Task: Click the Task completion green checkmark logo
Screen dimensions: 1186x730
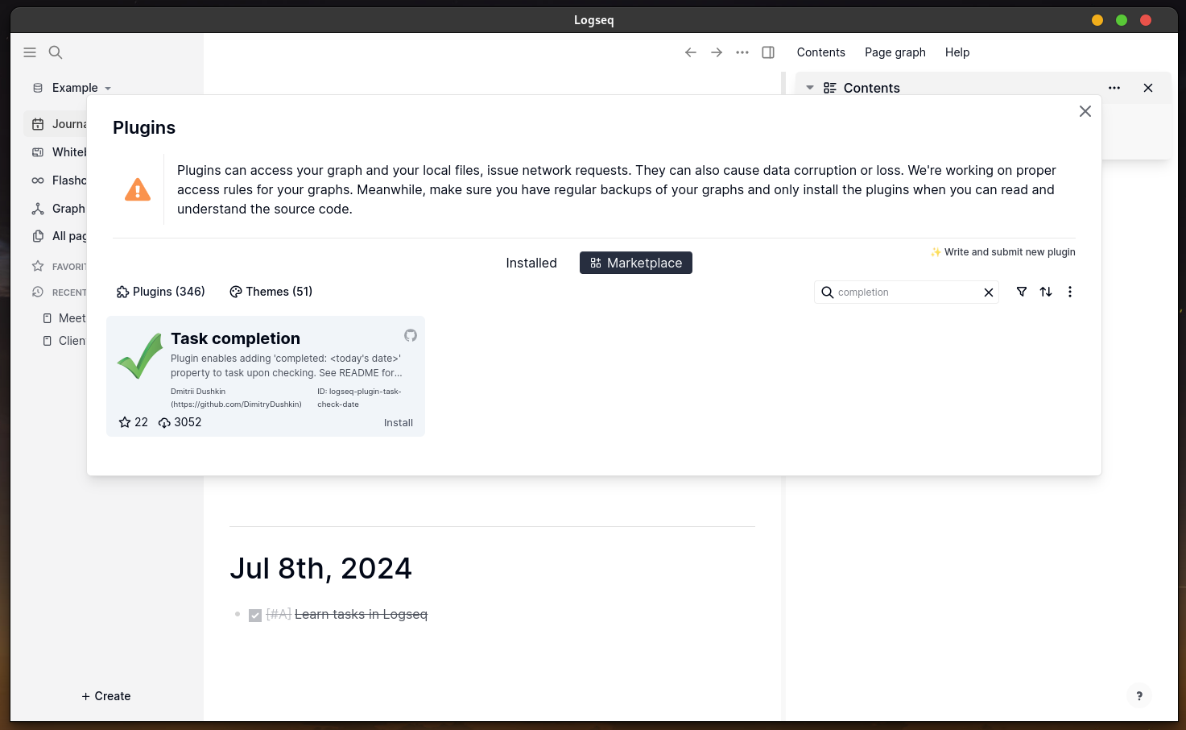Action: pyautogui.click(x=140, y=356)
